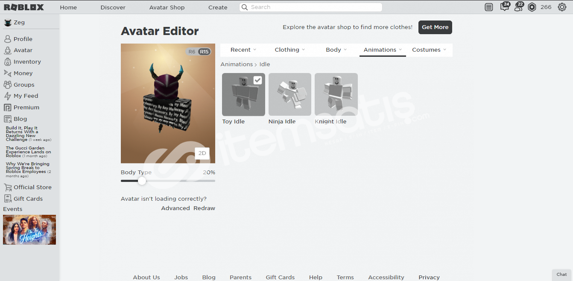Click the 3D avatar preview
The height and width of the screenshot is (281, 573).
coord(168,103)
